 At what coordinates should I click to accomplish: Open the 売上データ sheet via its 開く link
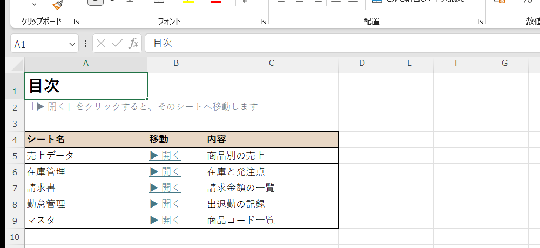click(x=165, y=156)
